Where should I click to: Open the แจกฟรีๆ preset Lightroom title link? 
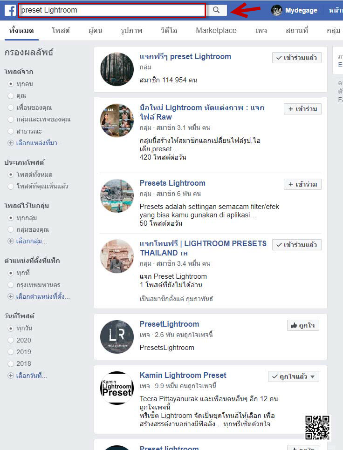click(x=185, y=56)
